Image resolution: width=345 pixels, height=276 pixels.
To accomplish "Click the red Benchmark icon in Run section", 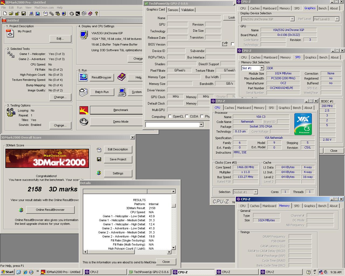I will [84, 110].
